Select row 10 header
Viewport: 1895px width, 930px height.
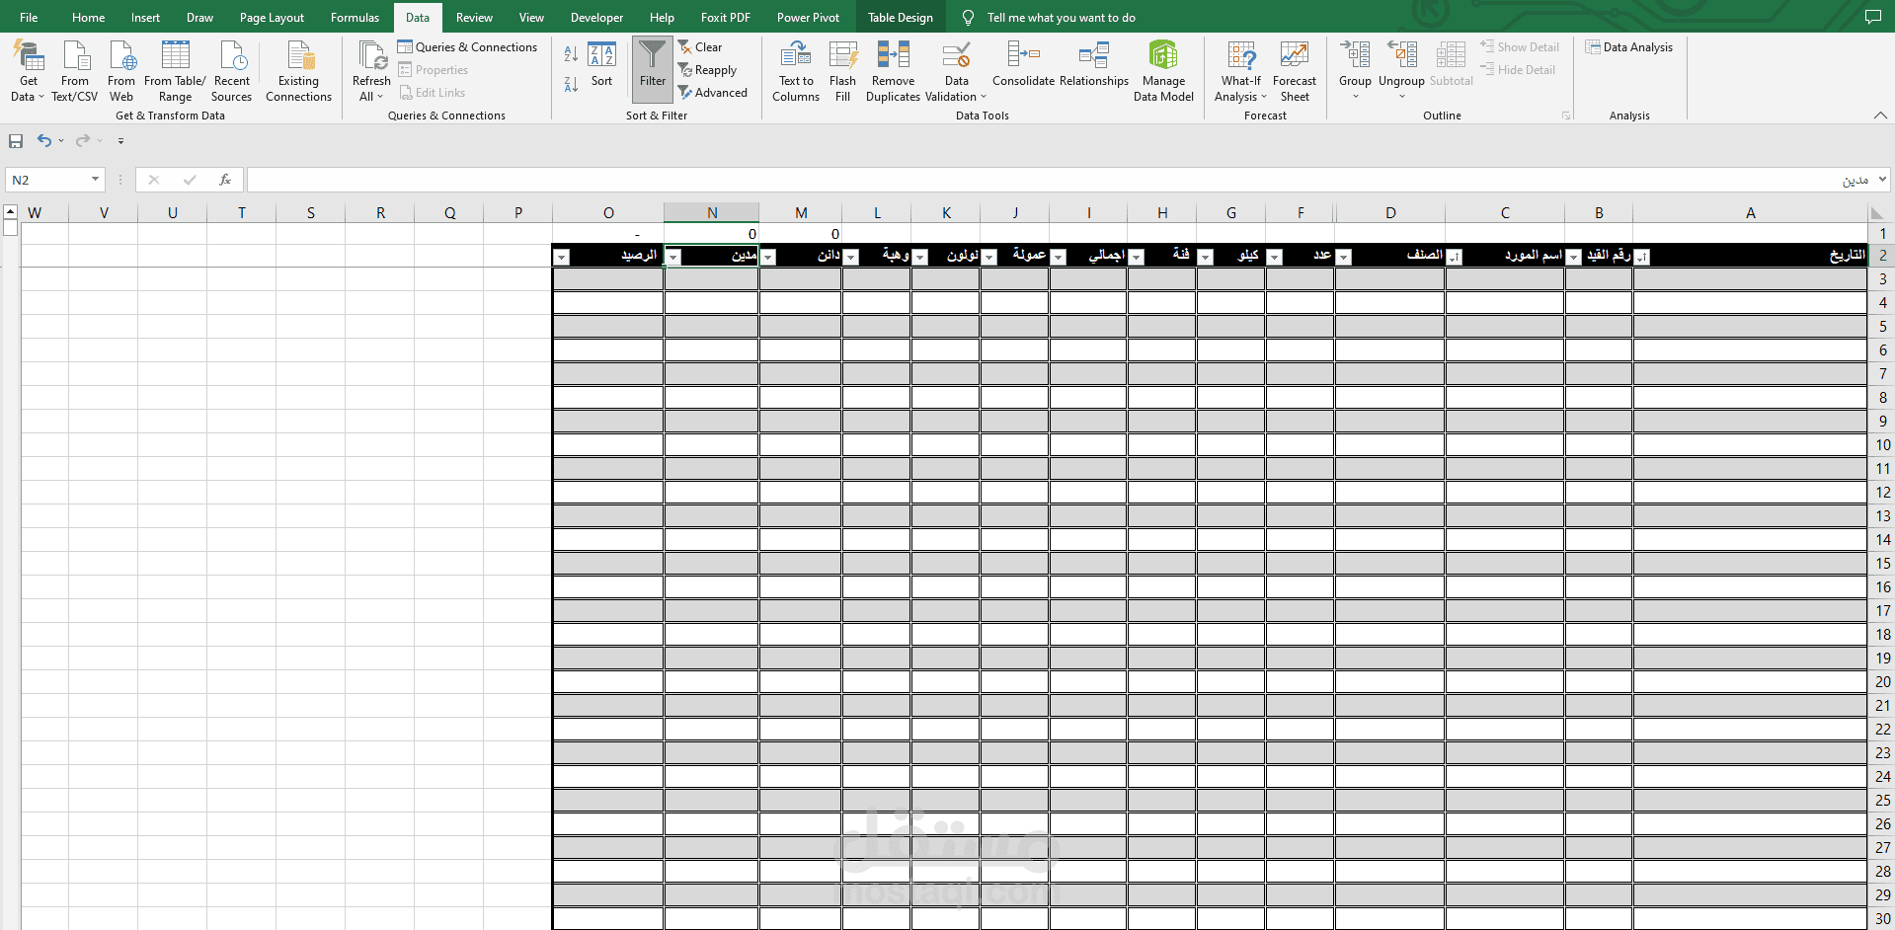[x=1882, y=445]
